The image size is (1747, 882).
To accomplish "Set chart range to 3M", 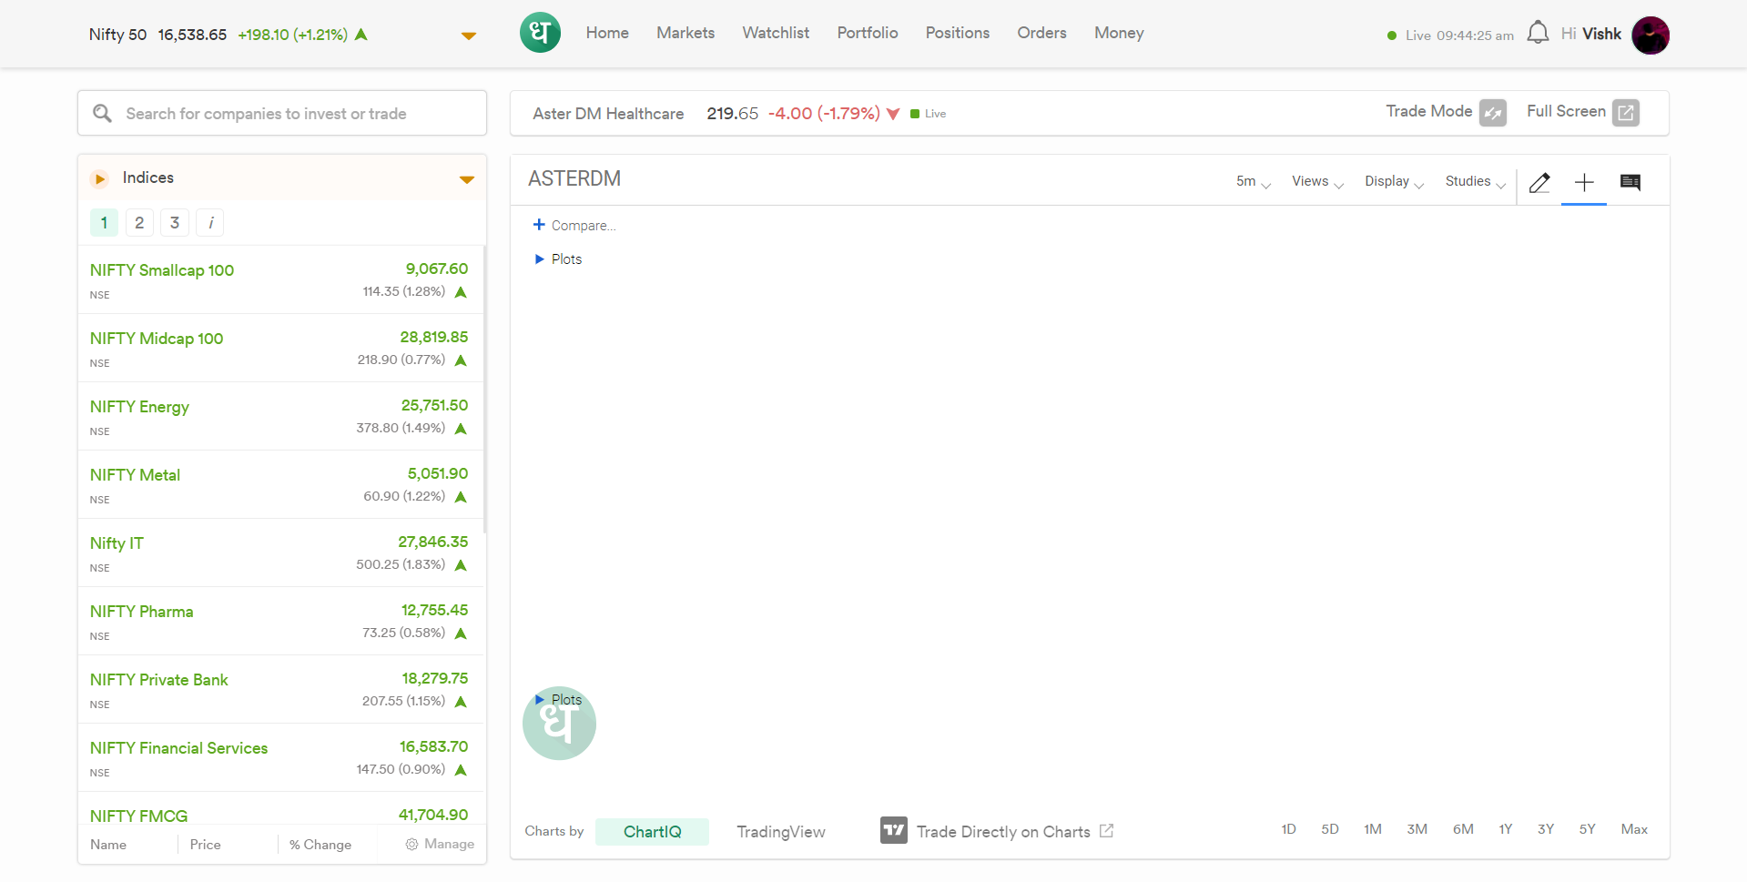I will (x=1417, y=829).
